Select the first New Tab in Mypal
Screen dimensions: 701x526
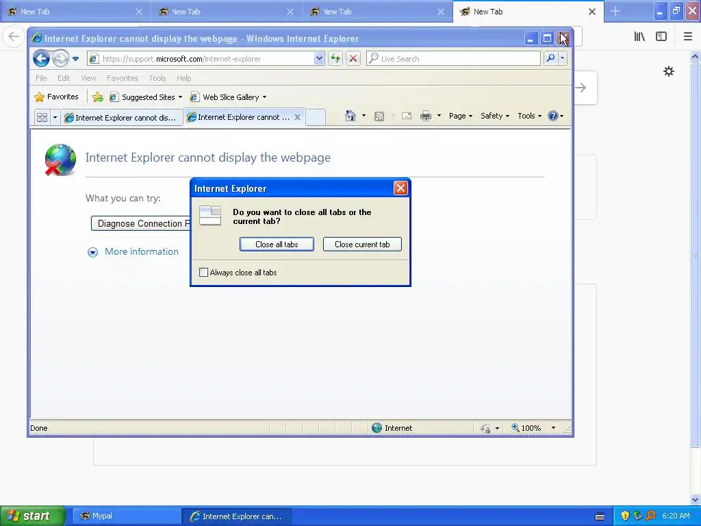(75, 12)
